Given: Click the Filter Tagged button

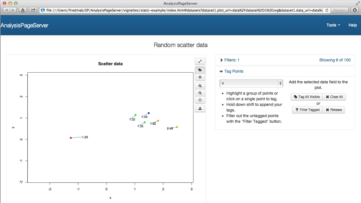Looking at the screenshot, I should [x=307, y=110].
